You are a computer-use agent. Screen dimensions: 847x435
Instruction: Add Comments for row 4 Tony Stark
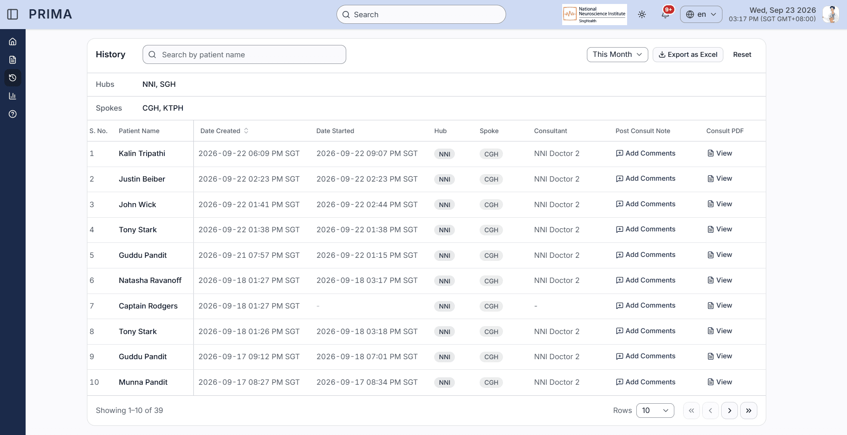tap(646, 229)
